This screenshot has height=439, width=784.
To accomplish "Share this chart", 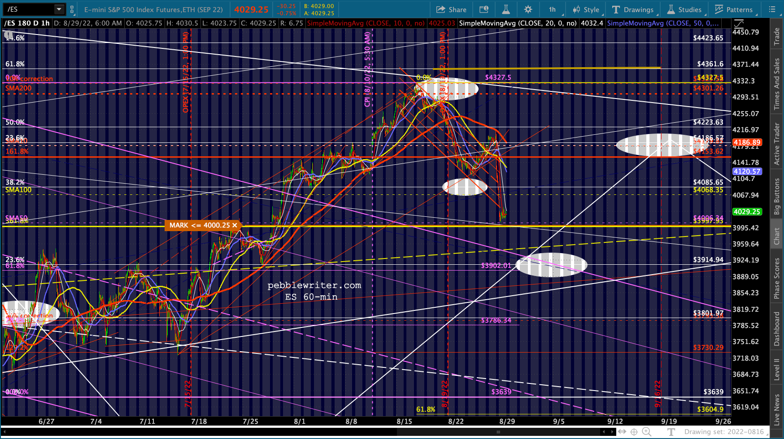I will 451,9.
